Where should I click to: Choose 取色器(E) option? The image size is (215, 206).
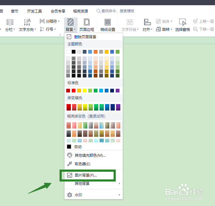pos(93,164)
